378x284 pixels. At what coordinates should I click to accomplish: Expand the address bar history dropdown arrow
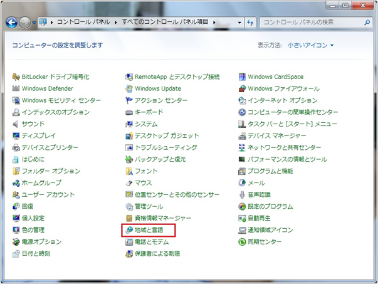coord(239,23)
